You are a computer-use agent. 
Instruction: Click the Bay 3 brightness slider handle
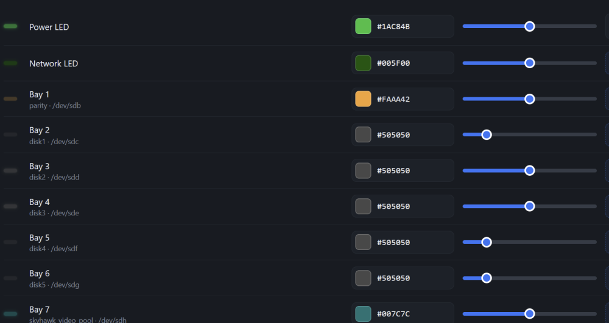pos(529,170)
